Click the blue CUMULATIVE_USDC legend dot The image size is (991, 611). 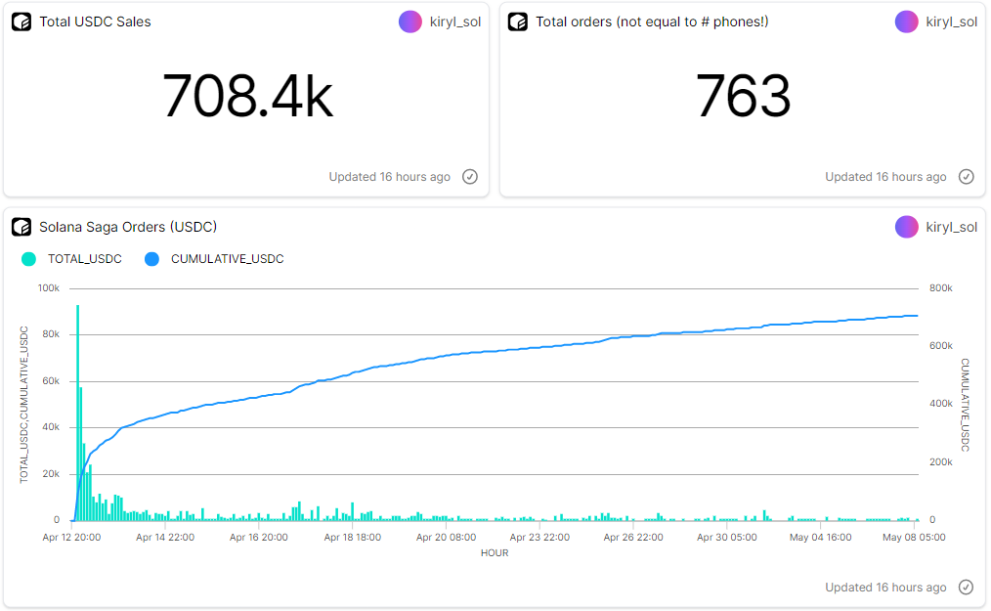[151, 259]
